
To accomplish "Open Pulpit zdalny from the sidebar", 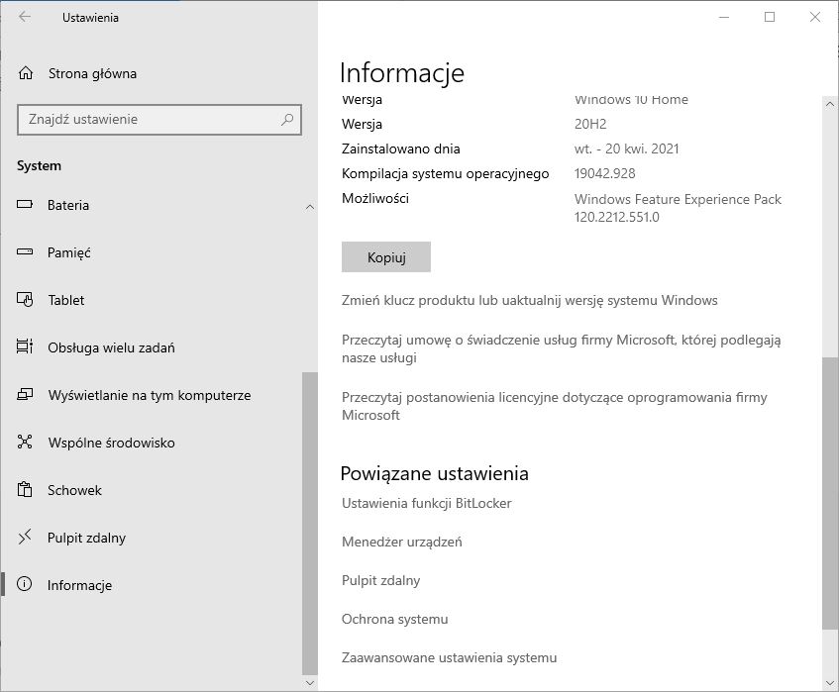I will (x=87, y=538).
